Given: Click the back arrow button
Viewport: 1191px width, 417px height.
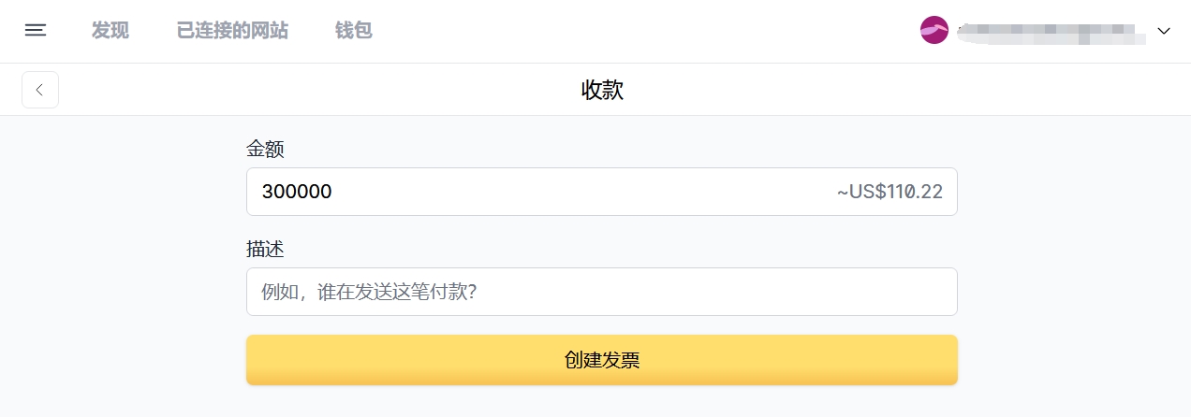Looking at the screenshot, I should (x=40, y=90).
